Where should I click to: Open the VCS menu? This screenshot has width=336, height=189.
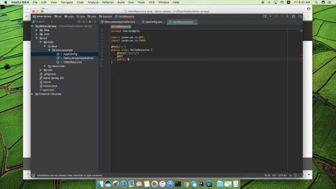(152, 2)
